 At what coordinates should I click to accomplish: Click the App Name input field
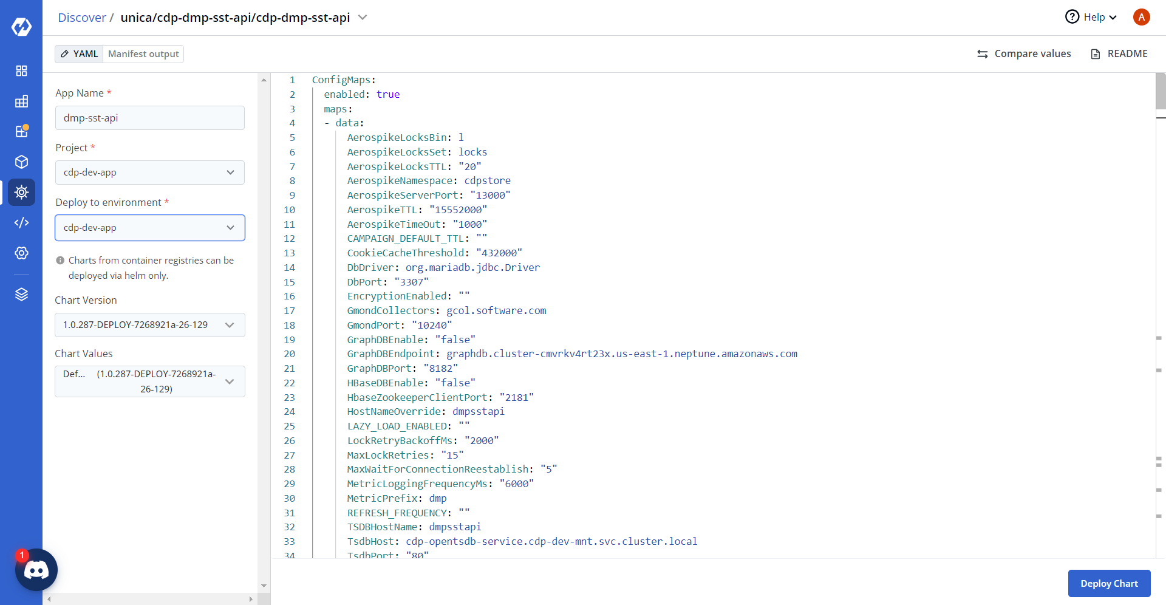coord(149,118)
